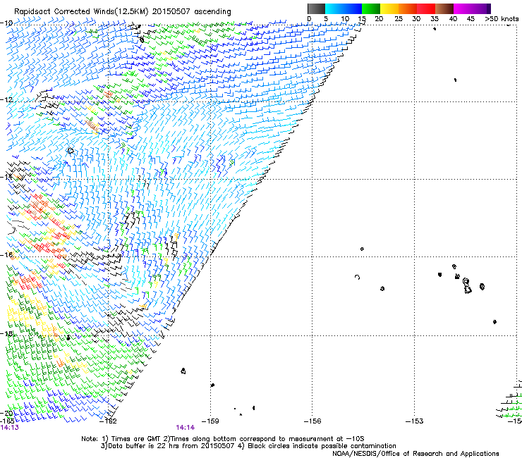The width and height of the screenshot is (522, 458).
Task: Click the '>50 knots' legend label
Action: [x=502, y=19]
